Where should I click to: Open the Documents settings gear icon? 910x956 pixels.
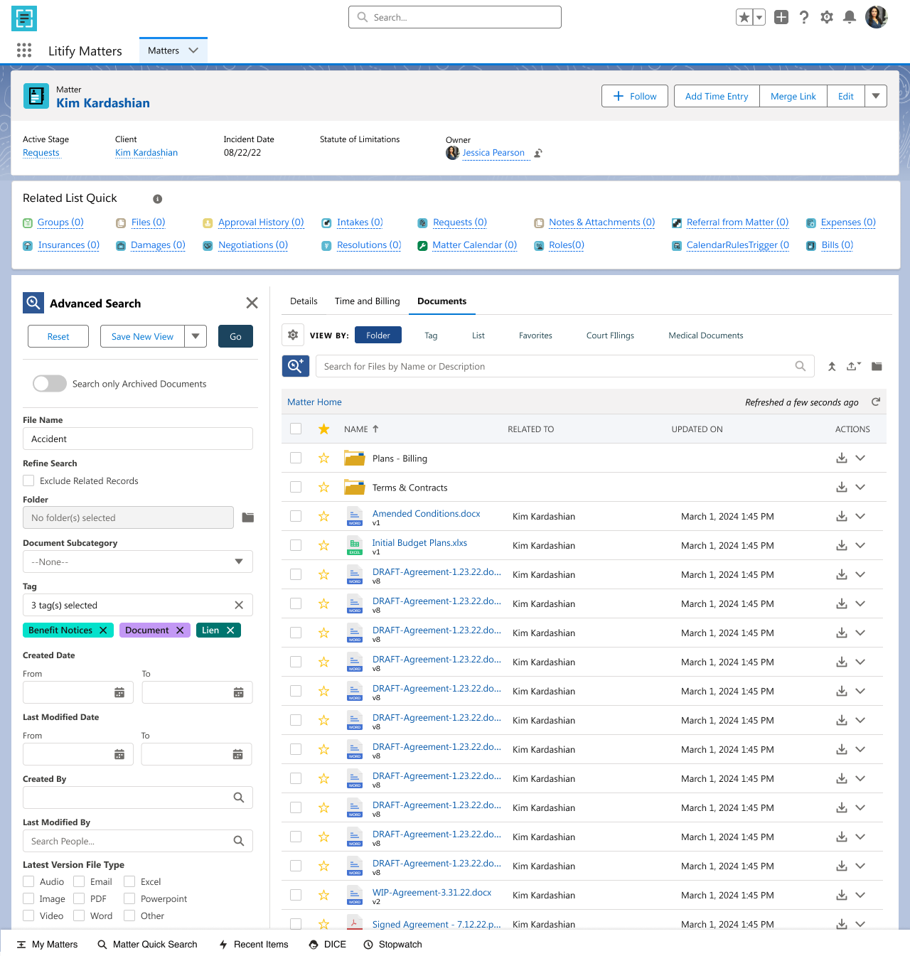click(293, 335)
